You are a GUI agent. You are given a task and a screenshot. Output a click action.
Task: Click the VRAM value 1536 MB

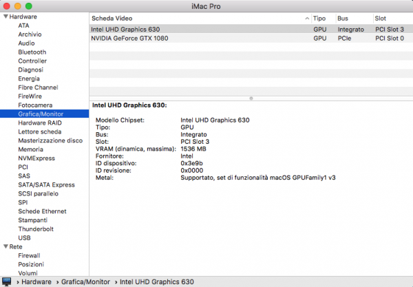193,149
